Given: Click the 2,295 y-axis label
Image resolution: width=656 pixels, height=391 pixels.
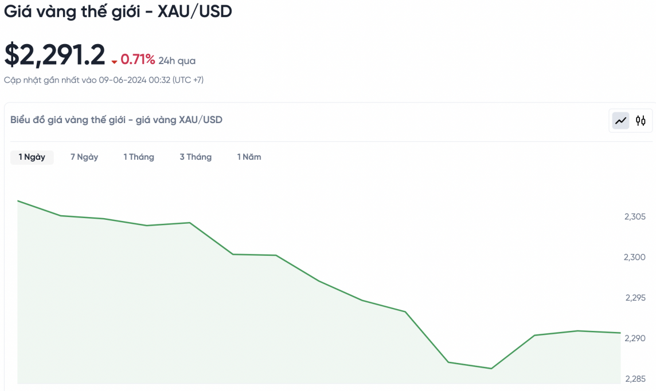Looking at the screenshot, I should (635, 298).
